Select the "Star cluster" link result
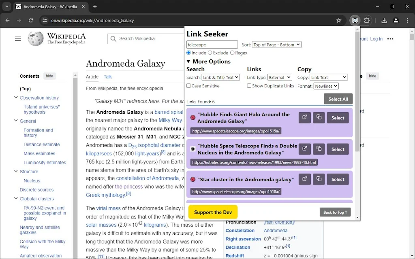Screen dimensions: 415x259 [338, 179]
